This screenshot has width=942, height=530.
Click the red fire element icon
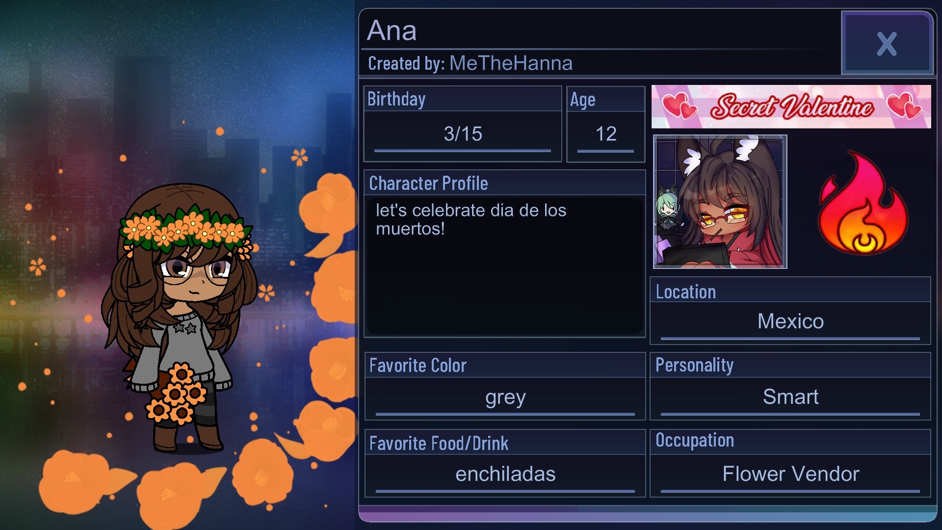863,203
